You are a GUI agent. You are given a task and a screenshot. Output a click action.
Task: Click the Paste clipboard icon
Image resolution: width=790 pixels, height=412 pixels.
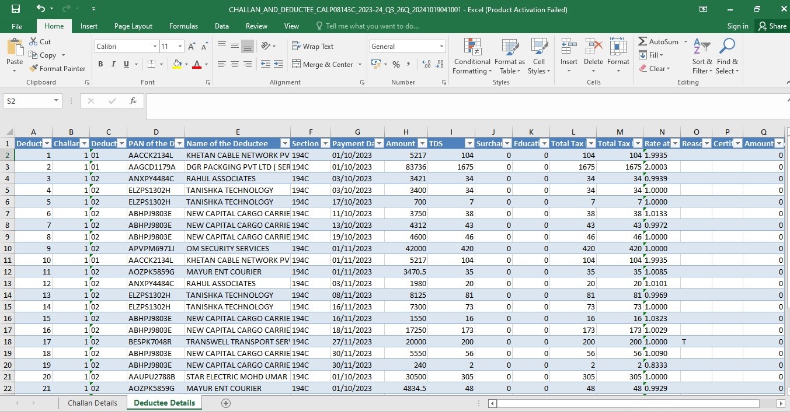15,48
